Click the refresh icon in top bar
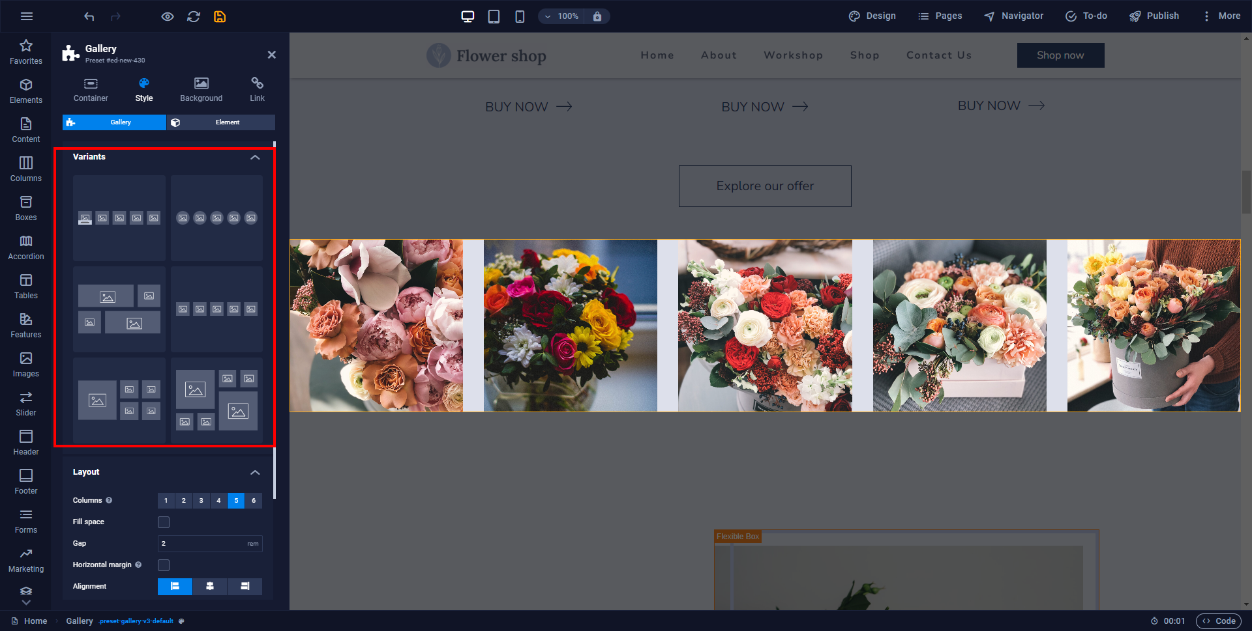 point(194,16)
